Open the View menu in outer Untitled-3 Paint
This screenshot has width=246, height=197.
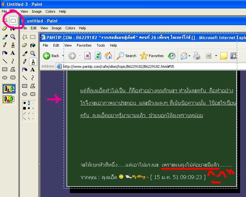pyautogui.click(x=24, y=11)
